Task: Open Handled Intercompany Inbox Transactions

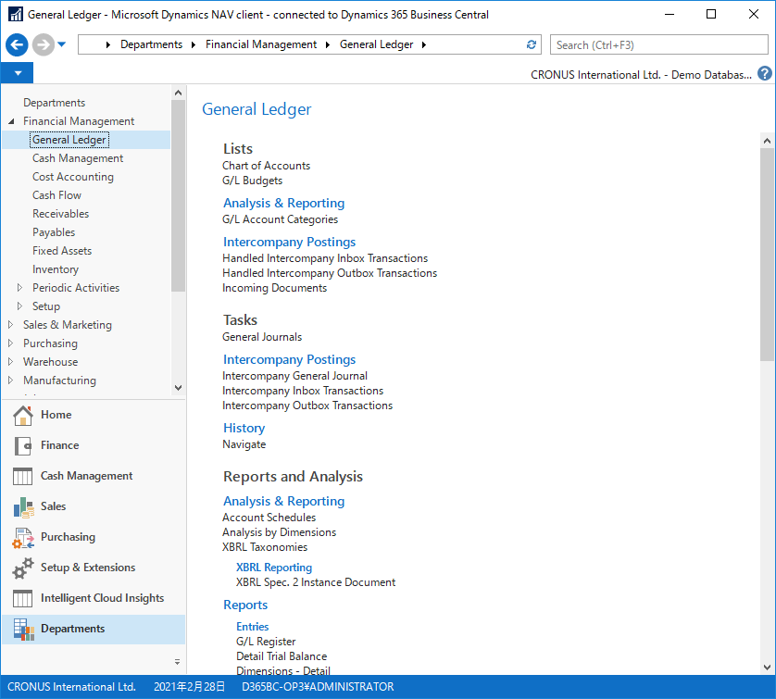Action: [x=325, y=258]
